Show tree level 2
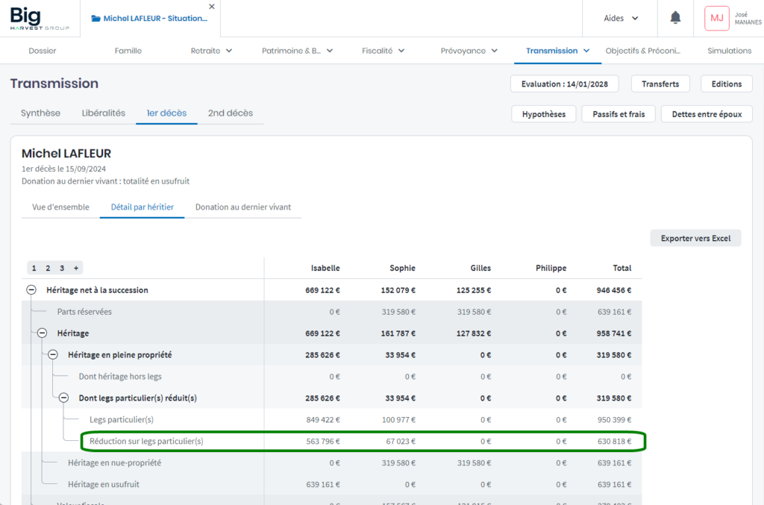The width and height of the screenshot is (764, 505). [x=48, y=268]
